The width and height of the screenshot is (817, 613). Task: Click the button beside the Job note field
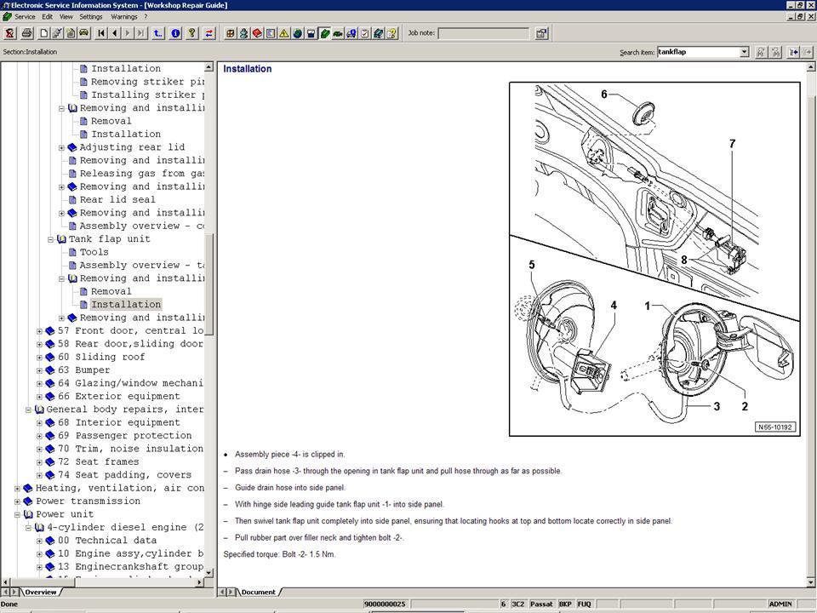tap(541, 33)
